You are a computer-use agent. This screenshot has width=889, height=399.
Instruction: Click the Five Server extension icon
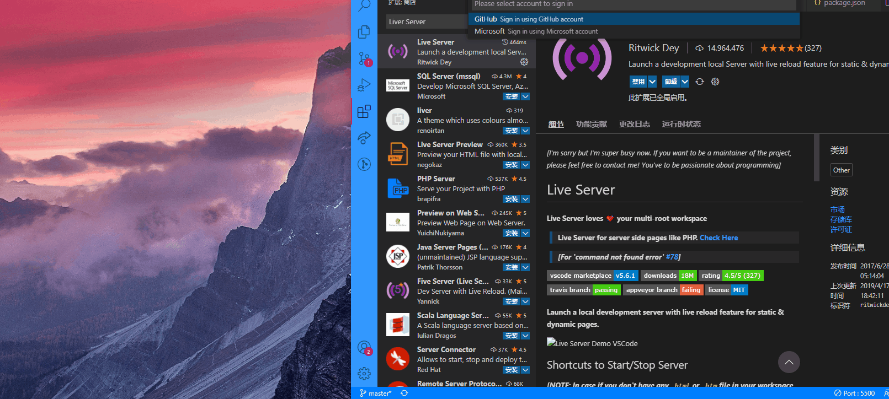tap(397, 290)
